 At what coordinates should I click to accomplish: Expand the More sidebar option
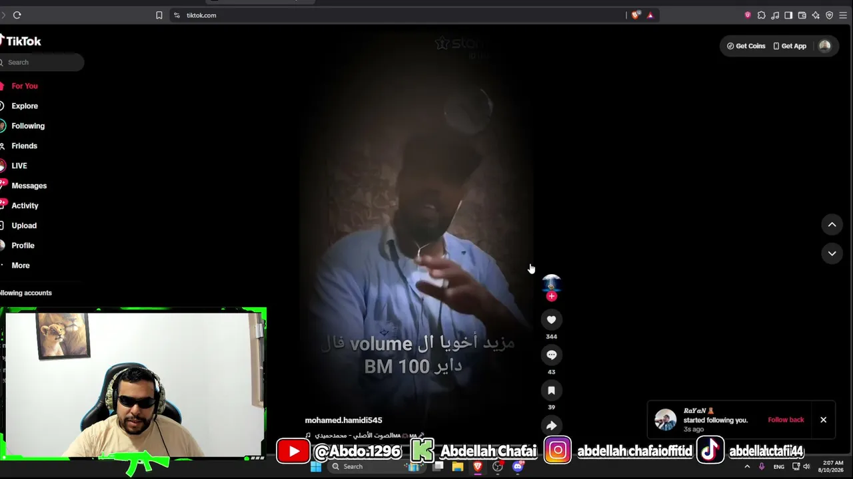click(20, 265)
